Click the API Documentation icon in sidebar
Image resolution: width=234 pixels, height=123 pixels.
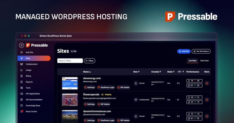(x=21, y=100)
